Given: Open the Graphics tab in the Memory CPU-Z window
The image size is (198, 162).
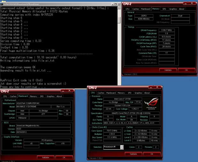Looking at the screenshot, I should point(173,9).
